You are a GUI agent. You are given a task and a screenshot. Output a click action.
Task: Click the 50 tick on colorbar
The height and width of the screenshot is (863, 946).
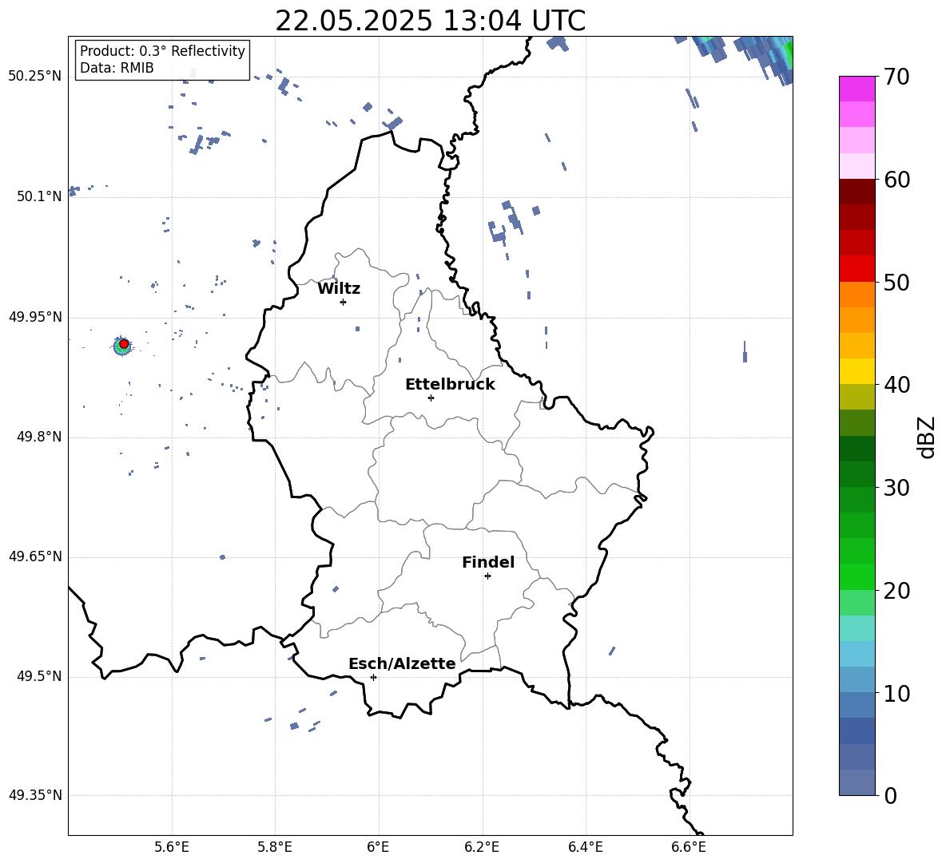896,282
